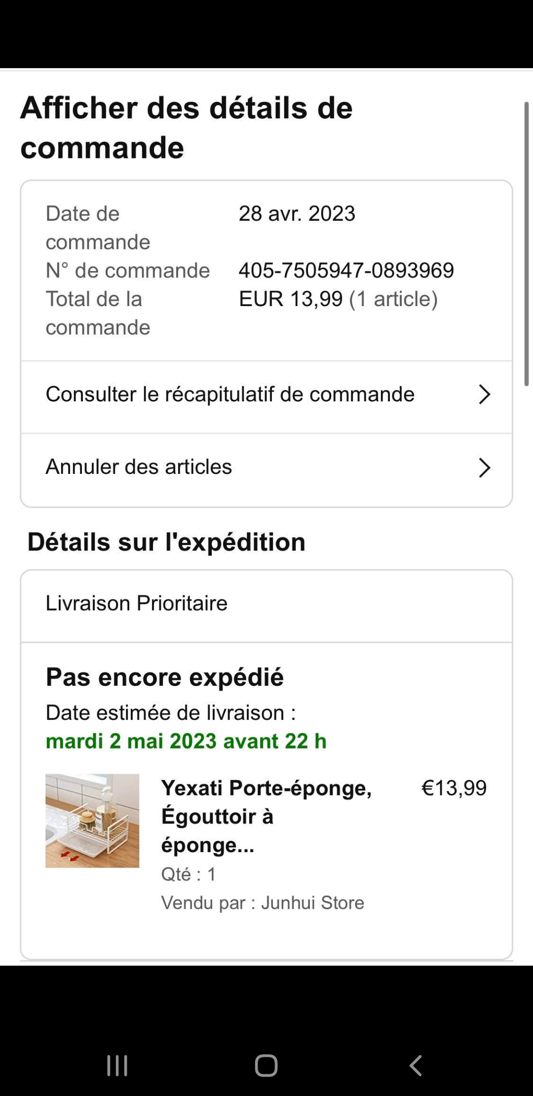Tap the €13,99 item price
Image resolution: width=533 pixels, height=1096 pixels.
(454, 788)
